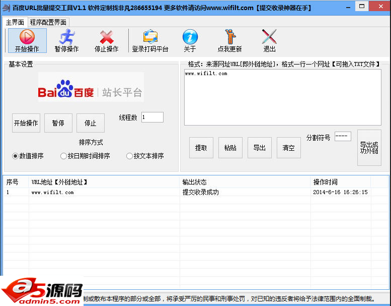Viewport: 391px width, 306px height.
Task: Close the window
Action: (380, 6)
